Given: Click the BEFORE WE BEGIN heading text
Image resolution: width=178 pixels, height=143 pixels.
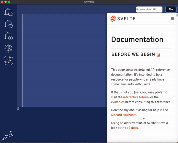Looking at the screenshot, I should [133, 54].
